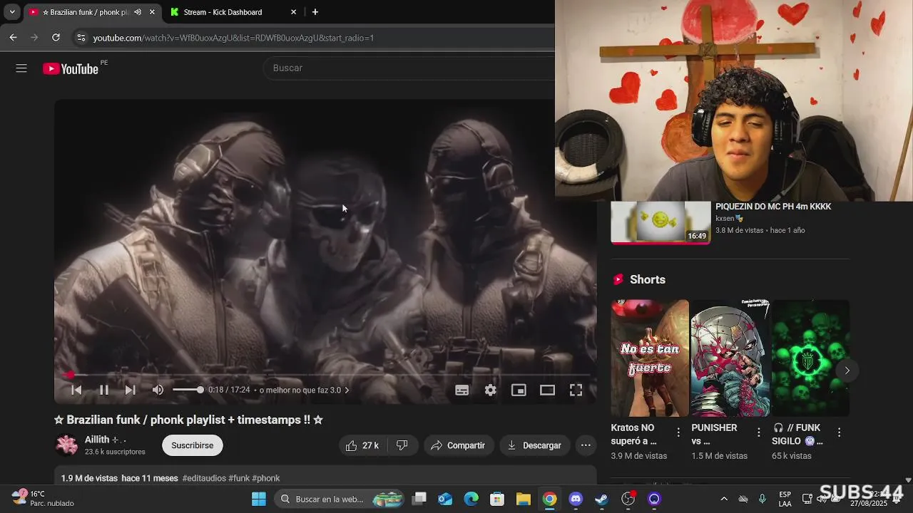
Task: Open File Explorer from the taskbar
Action: tap(523, 499)
